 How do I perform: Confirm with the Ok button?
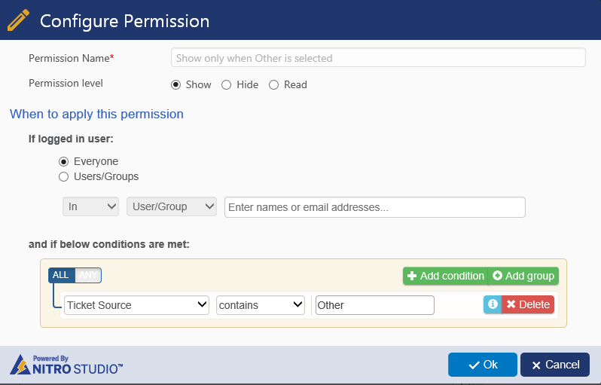coord(482,365)
